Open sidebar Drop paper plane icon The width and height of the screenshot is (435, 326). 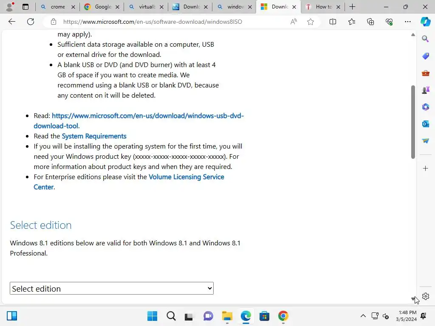(x=425, y=141)
